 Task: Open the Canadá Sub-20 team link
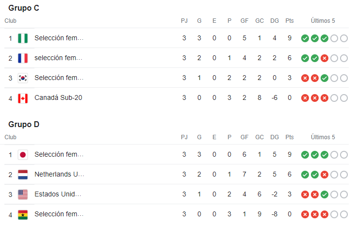point(58,97)
